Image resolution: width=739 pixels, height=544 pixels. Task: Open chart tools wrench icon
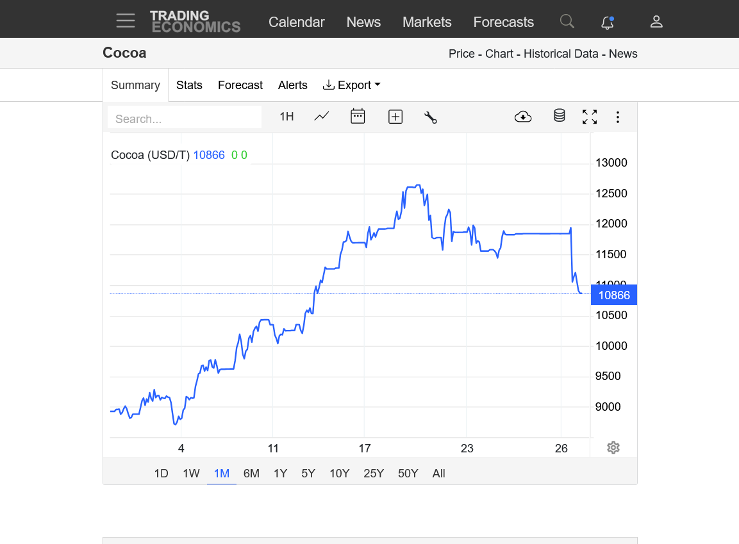(430, 117)
